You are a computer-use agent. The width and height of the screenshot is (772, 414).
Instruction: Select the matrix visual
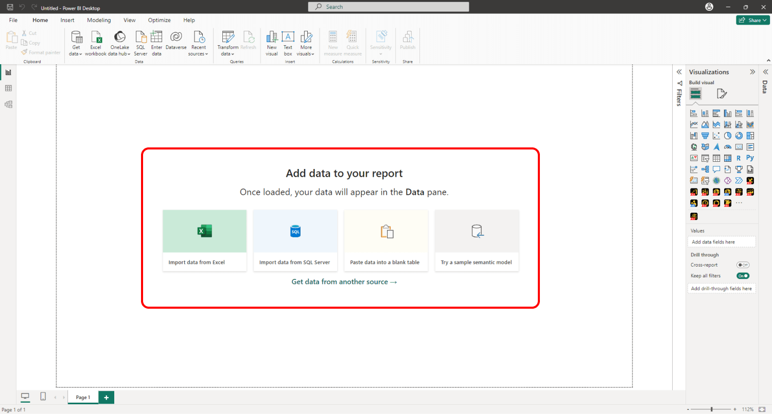[728, 158]
